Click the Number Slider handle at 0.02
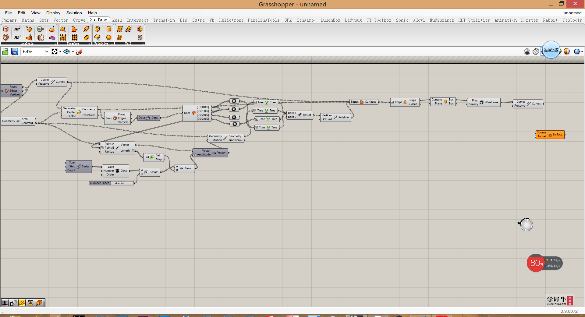The height and width of the screenshot is (317, 585). tap(116, 183)
